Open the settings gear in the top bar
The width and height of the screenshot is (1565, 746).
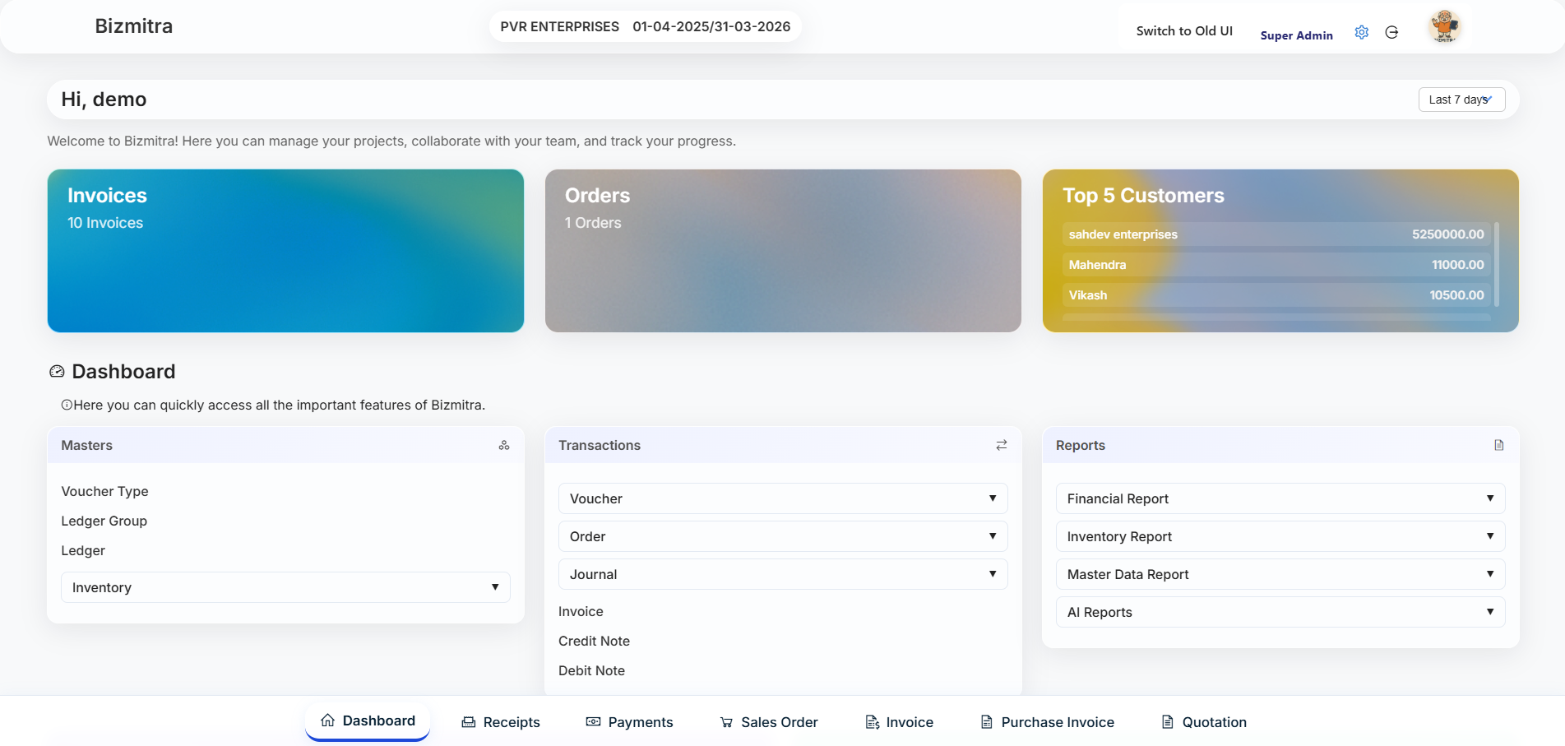(1361, 32)
